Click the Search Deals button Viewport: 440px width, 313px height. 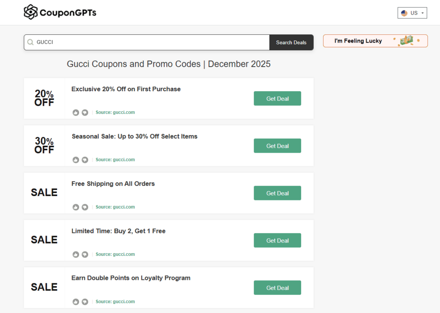[291, 43]
